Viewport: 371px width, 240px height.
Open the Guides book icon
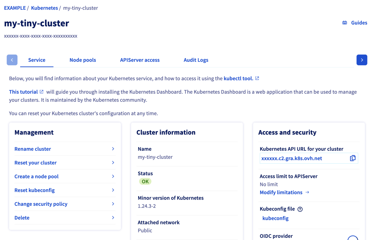tap(344, 22)
